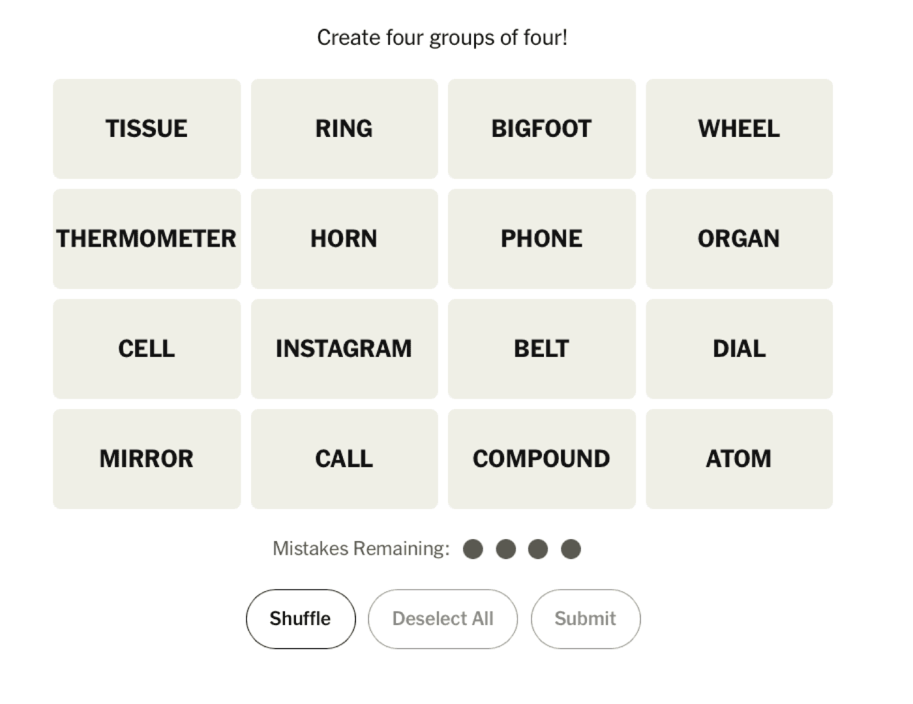Select the RING tile
The width and height of the screenshot is (913, 704).
click(344, 128)
